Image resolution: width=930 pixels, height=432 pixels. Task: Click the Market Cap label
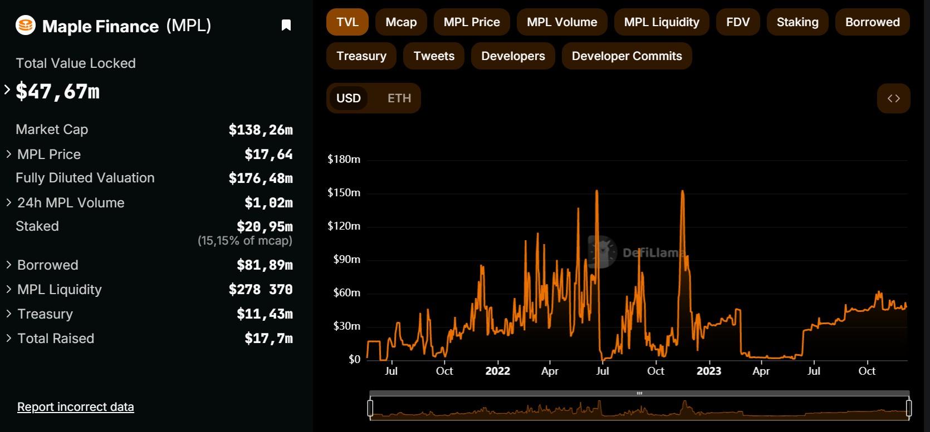[52, 130]
